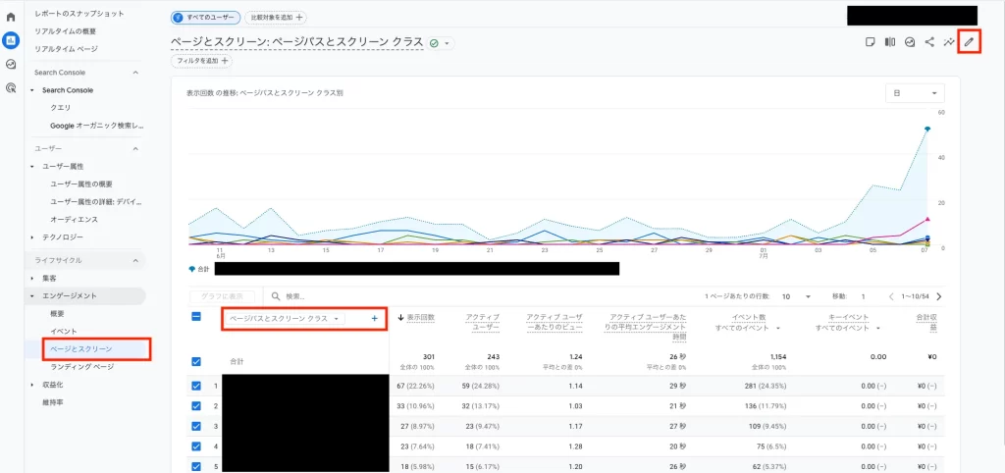Click the share report icon
This screenshot has height=473, width=1005.
tap(929, 42)
